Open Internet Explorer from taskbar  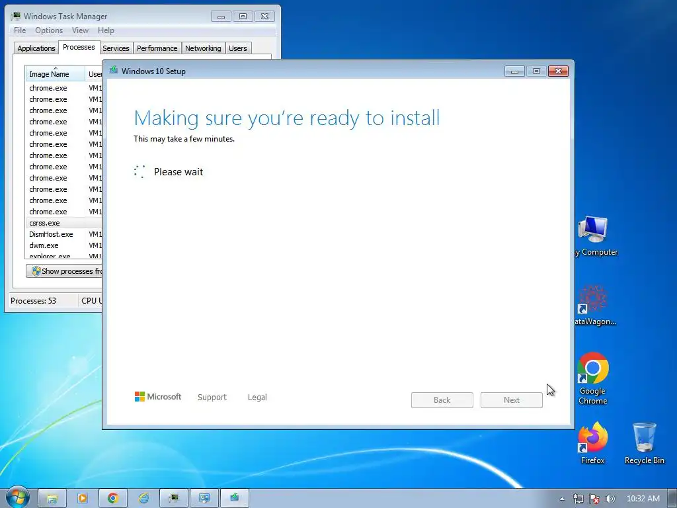click(x=143, y=498)
